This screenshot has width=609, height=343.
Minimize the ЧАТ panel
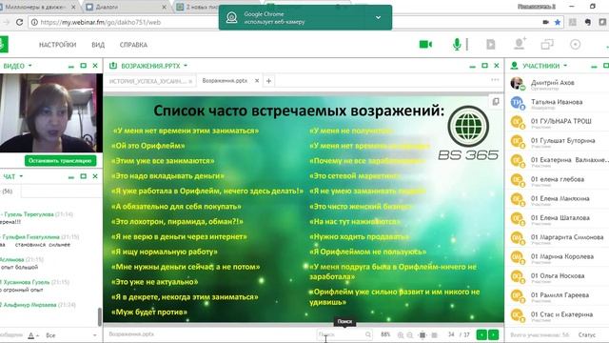pos(71,177)
